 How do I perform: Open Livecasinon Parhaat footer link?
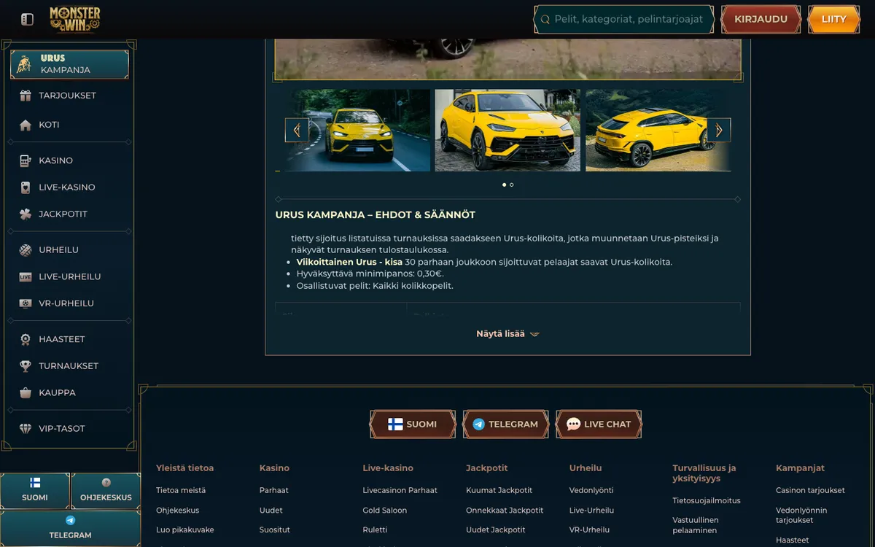[x=400, y=491]
